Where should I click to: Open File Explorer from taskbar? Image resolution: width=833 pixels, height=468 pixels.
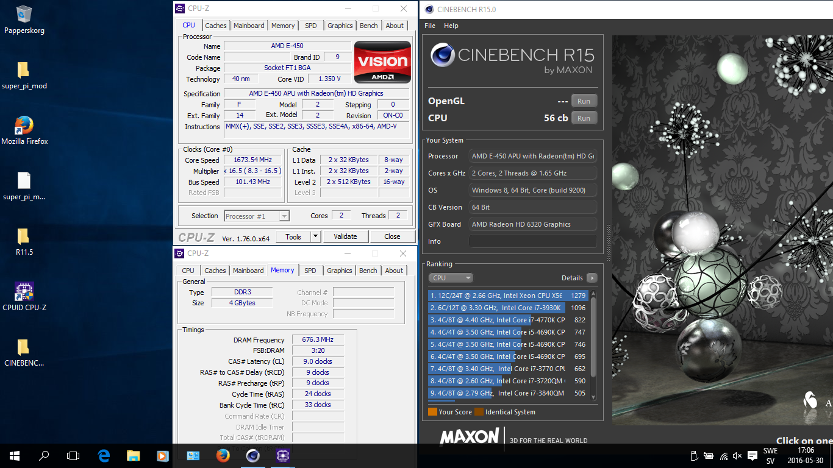click(133, 455)
